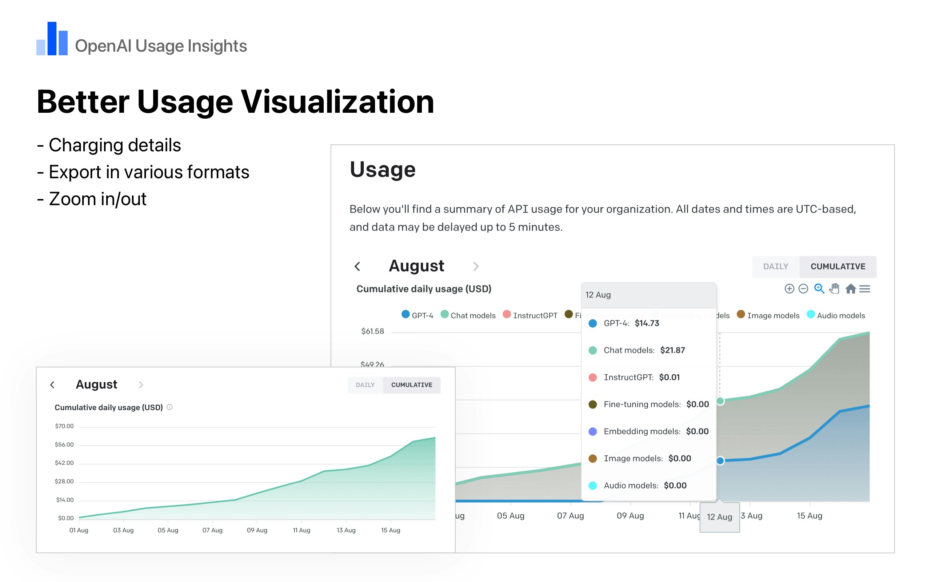Screen dimensions: 931x582
Task: Click Image models $0.00 tooltip row
Action: tap(649, 458)
